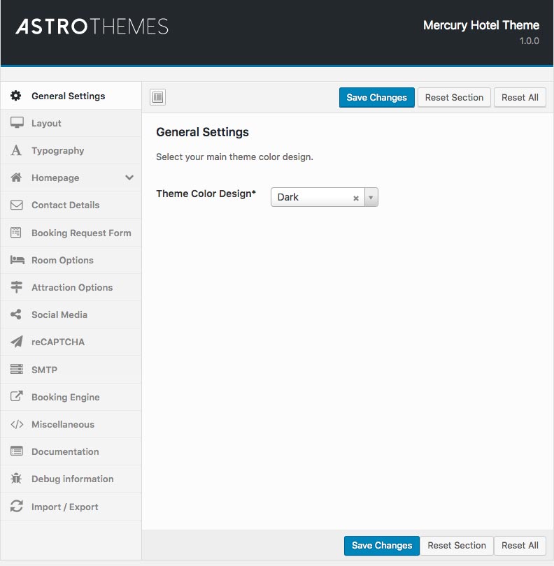
Task: Click the Typography letter A icon
Action: click(16, 150)
